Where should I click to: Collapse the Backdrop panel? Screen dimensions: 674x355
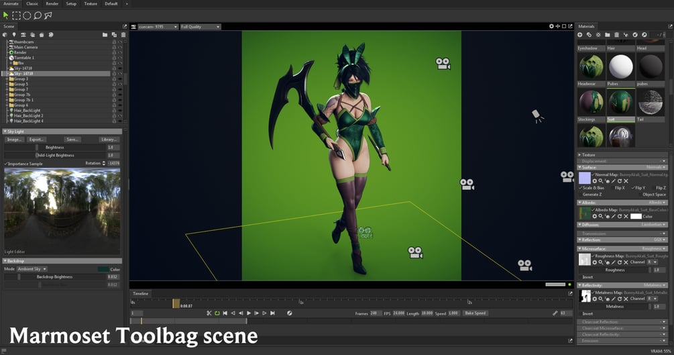click(5, 261)
